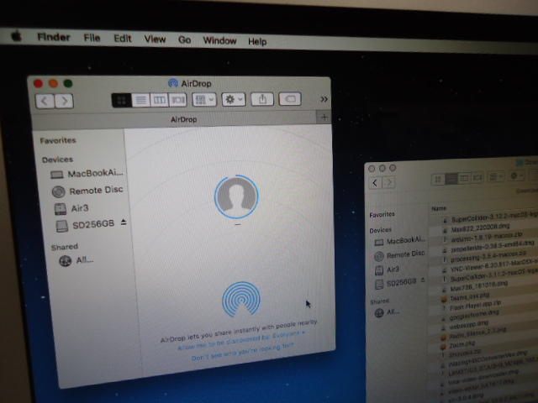
Task: Select All... under Shared in second Finder window
Action: point(387,312)
